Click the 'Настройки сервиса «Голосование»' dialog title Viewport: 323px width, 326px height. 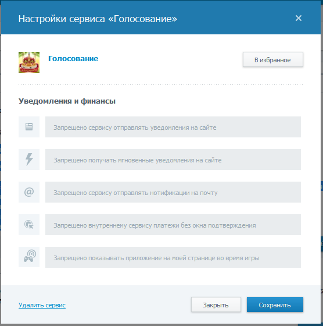98,19
